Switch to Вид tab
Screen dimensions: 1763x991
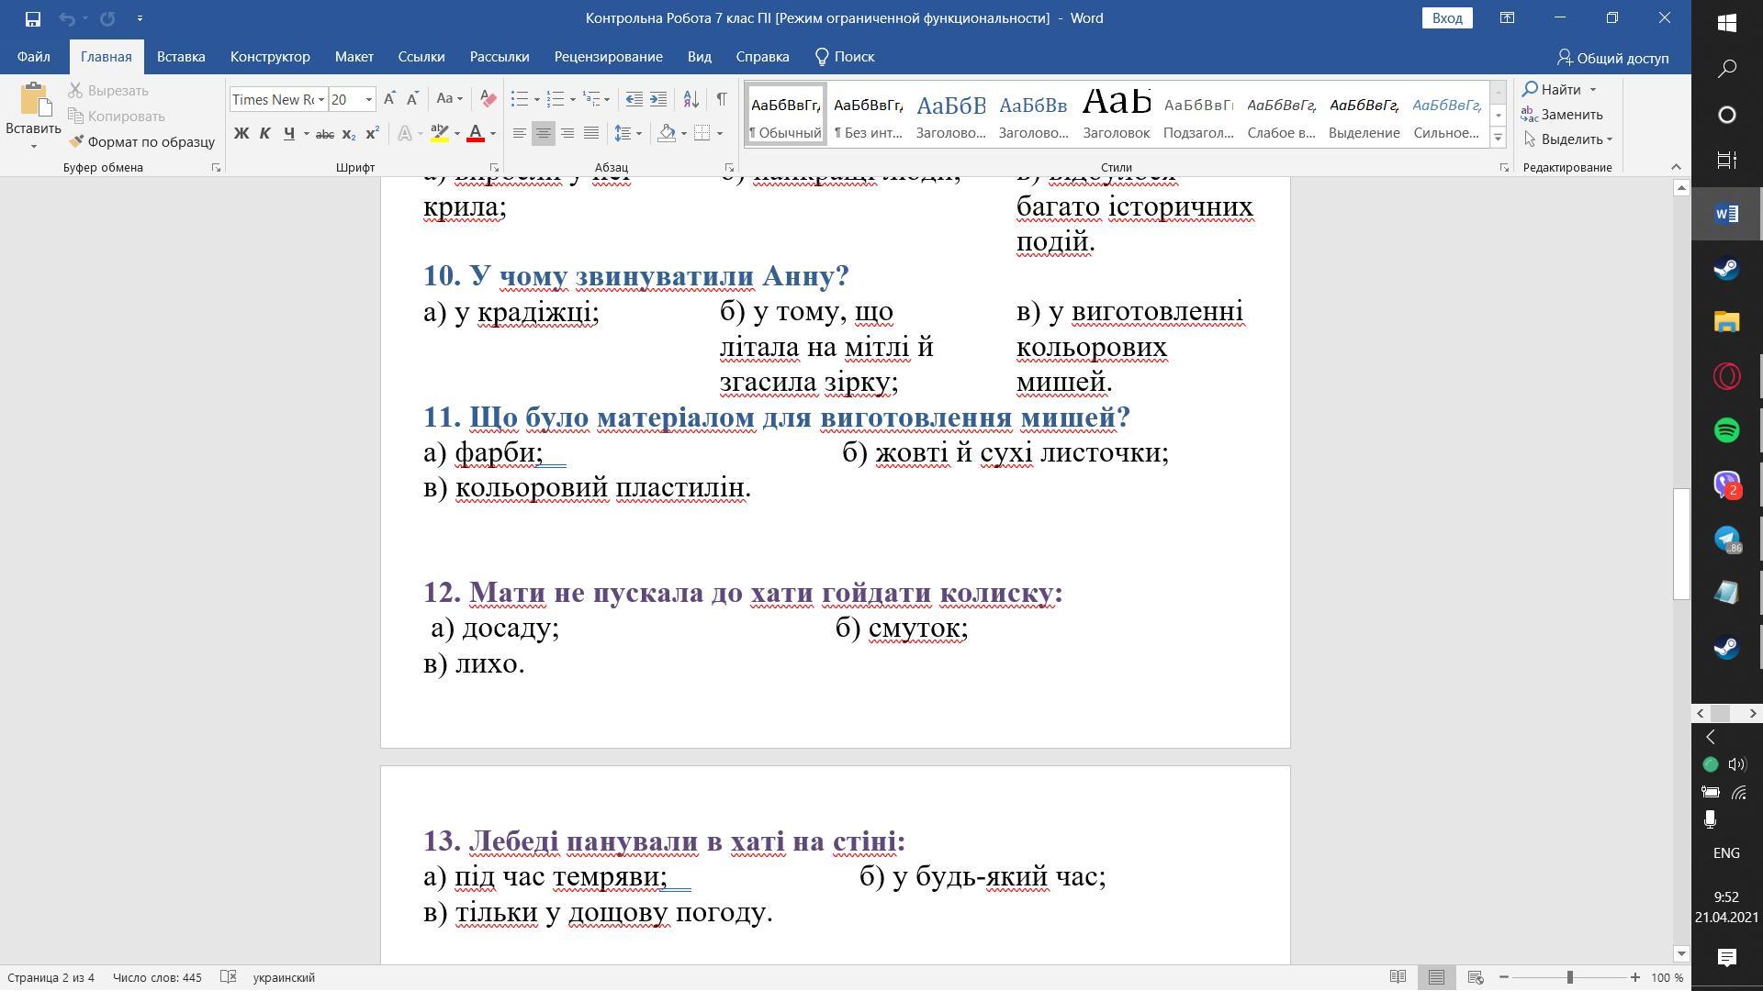tap(700, 57)
